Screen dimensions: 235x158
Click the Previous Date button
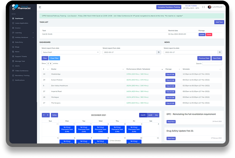pyautogui.click(x=204, y=58)
